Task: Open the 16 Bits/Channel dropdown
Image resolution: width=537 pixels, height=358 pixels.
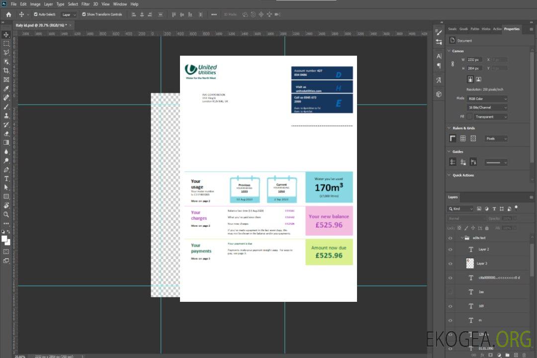Action: [488, 107]
